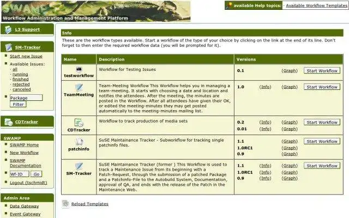Start Workflow for SM-Tracker
Screen dimensions: 349x218
[x=322, y=166]
